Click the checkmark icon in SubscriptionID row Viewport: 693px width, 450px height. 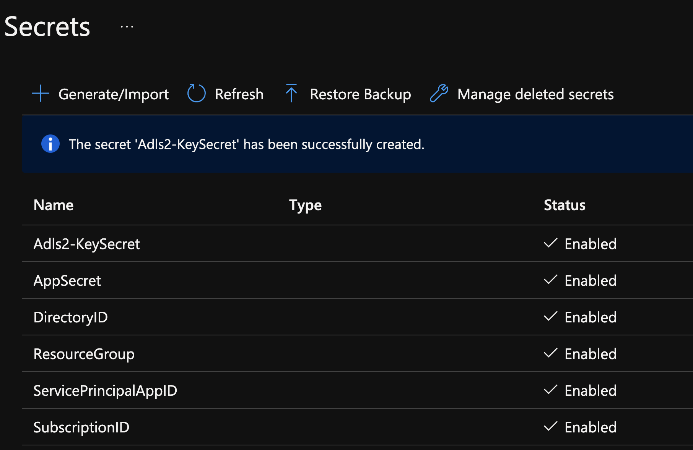[550, 427]
